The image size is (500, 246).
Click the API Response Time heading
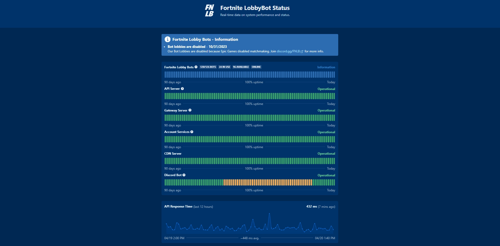click(178, 206)
